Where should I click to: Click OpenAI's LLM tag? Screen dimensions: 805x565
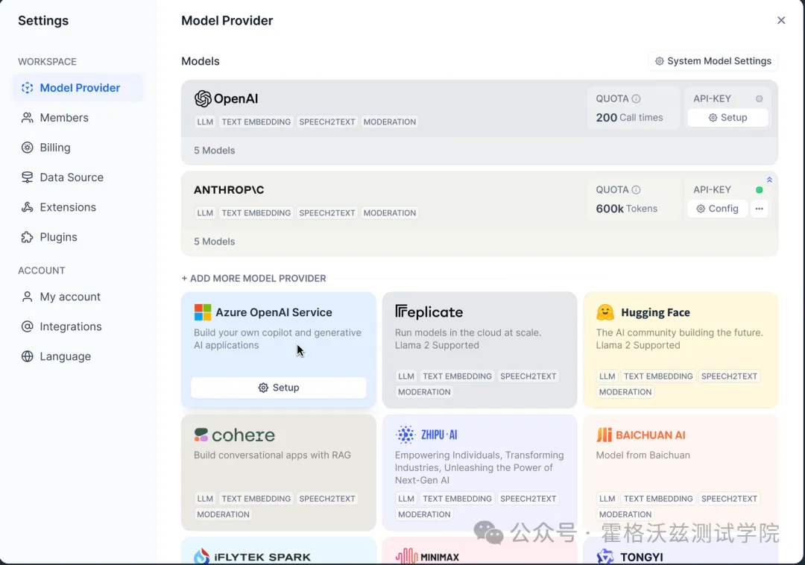205,121
